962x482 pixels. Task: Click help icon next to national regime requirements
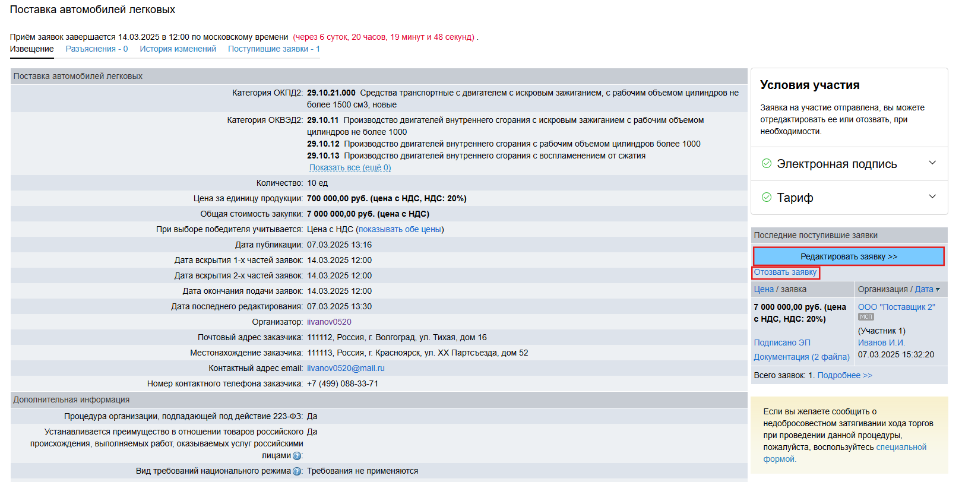point(297,471)
